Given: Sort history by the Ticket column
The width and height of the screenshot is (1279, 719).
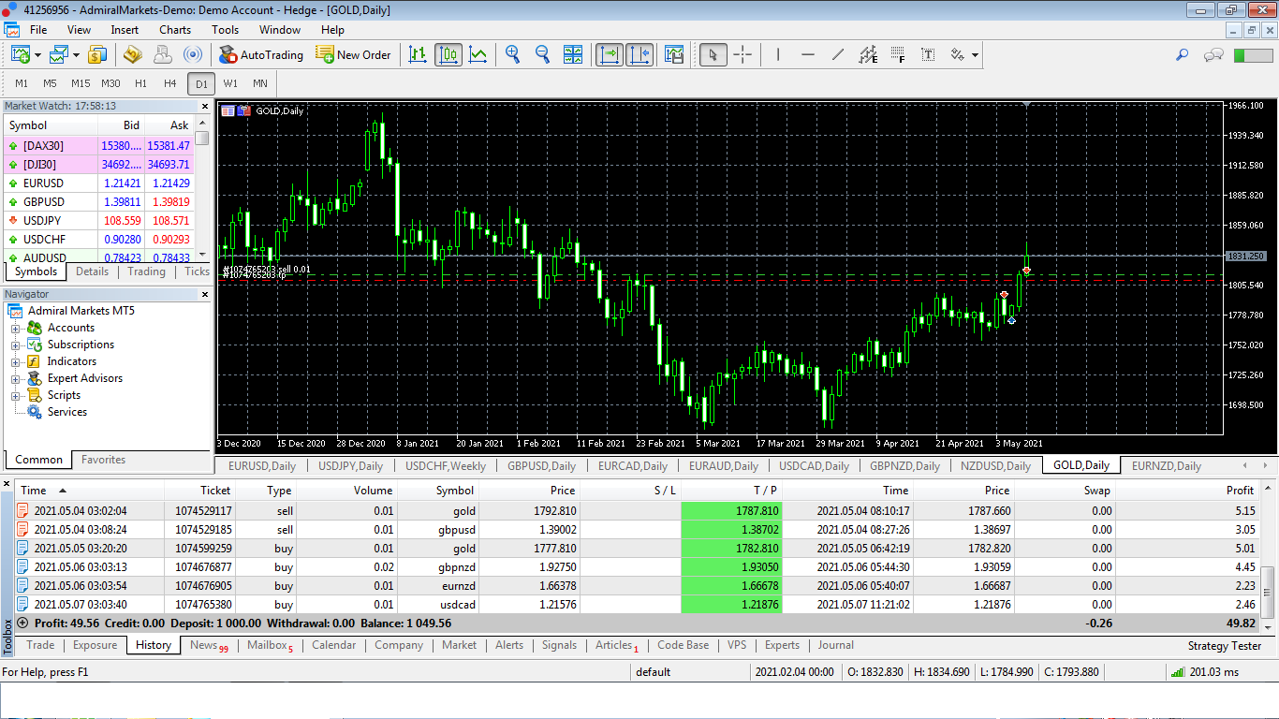Looking at the screenshot, I should 199,490.
